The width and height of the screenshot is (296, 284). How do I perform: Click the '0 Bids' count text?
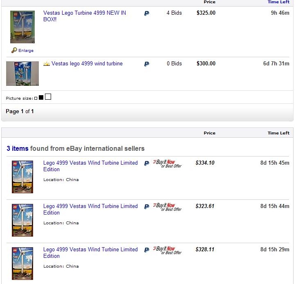174,64
